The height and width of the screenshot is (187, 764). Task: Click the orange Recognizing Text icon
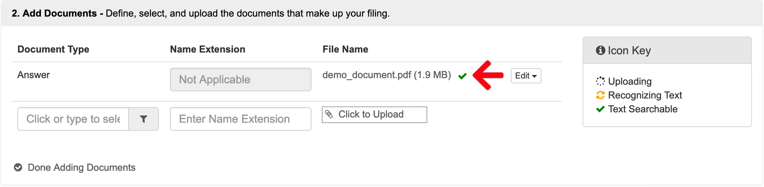(600, 95)
